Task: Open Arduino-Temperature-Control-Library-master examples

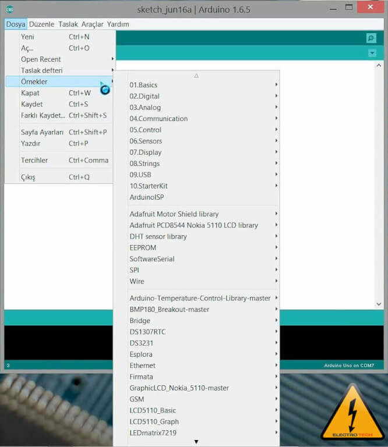Action: (x=196, y=298)
